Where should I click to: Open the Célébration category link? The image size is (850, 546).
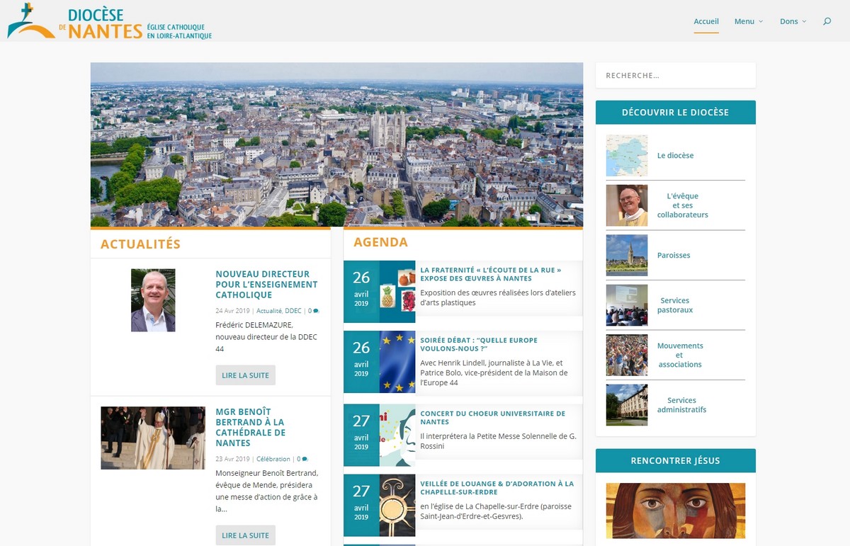point(273,459)
